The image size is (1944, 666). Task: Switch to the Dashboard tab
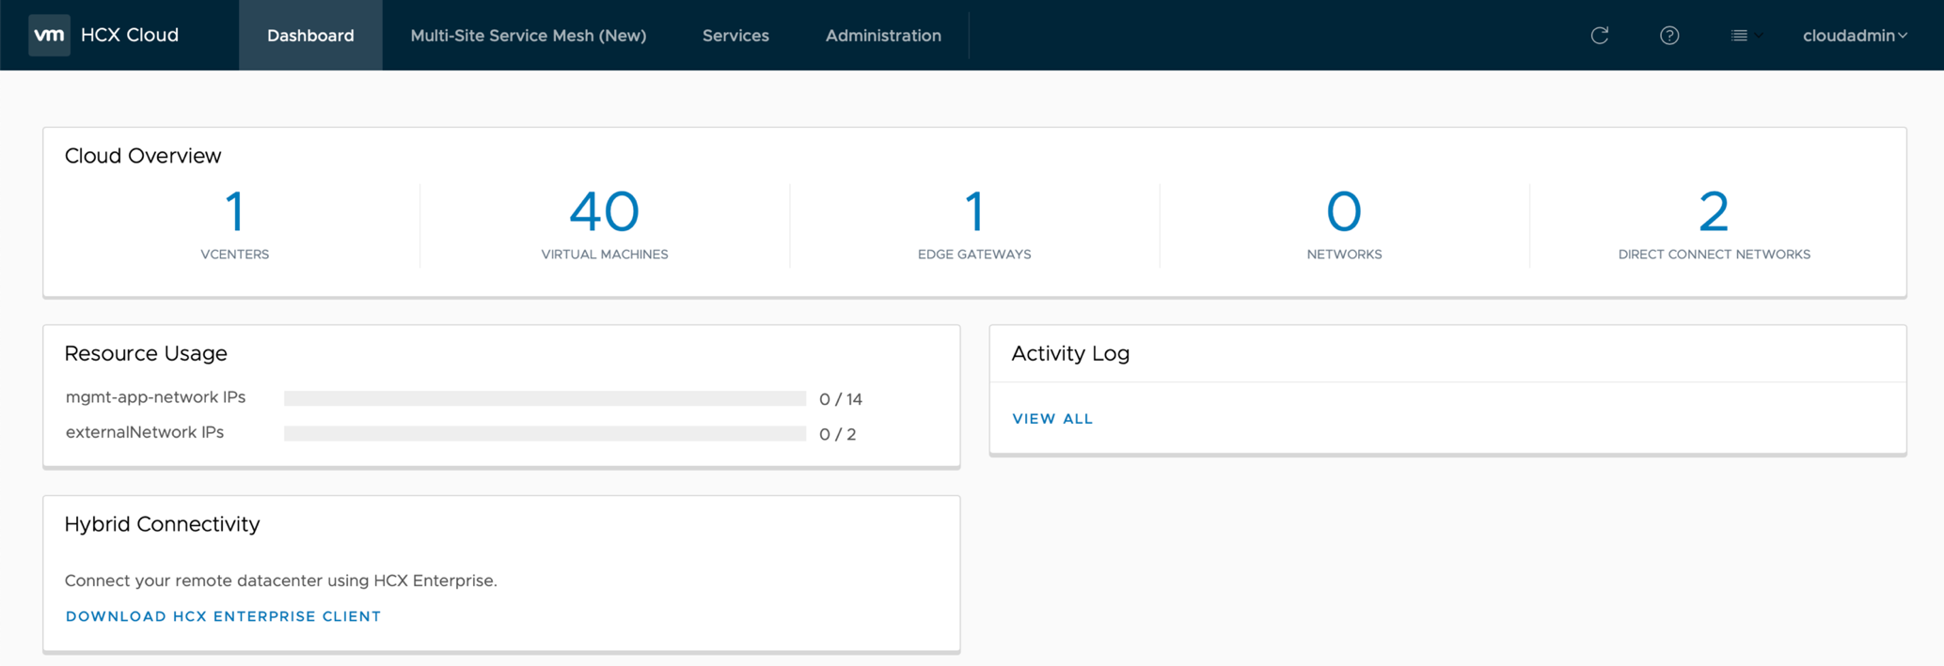[310, 36]
